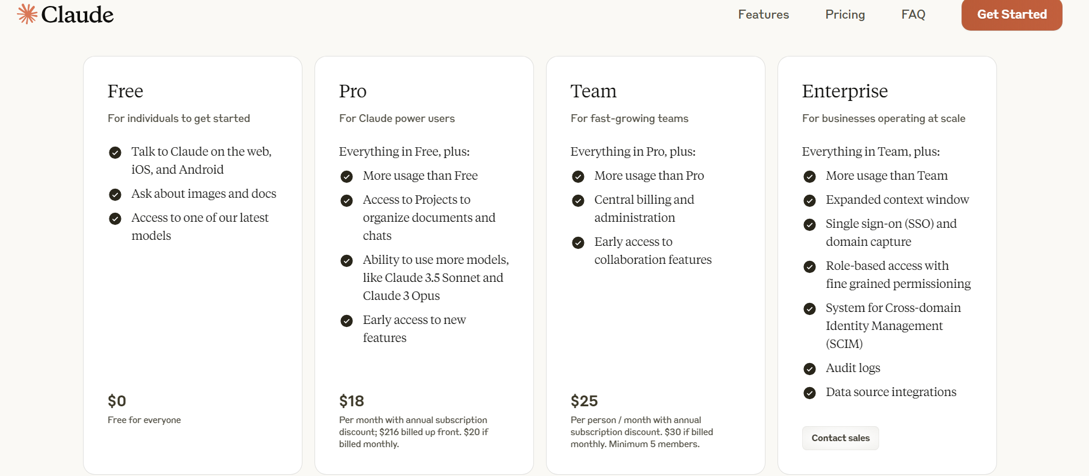Viewport: 1089px width, 476px height.
Task: Select the Team plan $25 price
Action: pos(584,401)
